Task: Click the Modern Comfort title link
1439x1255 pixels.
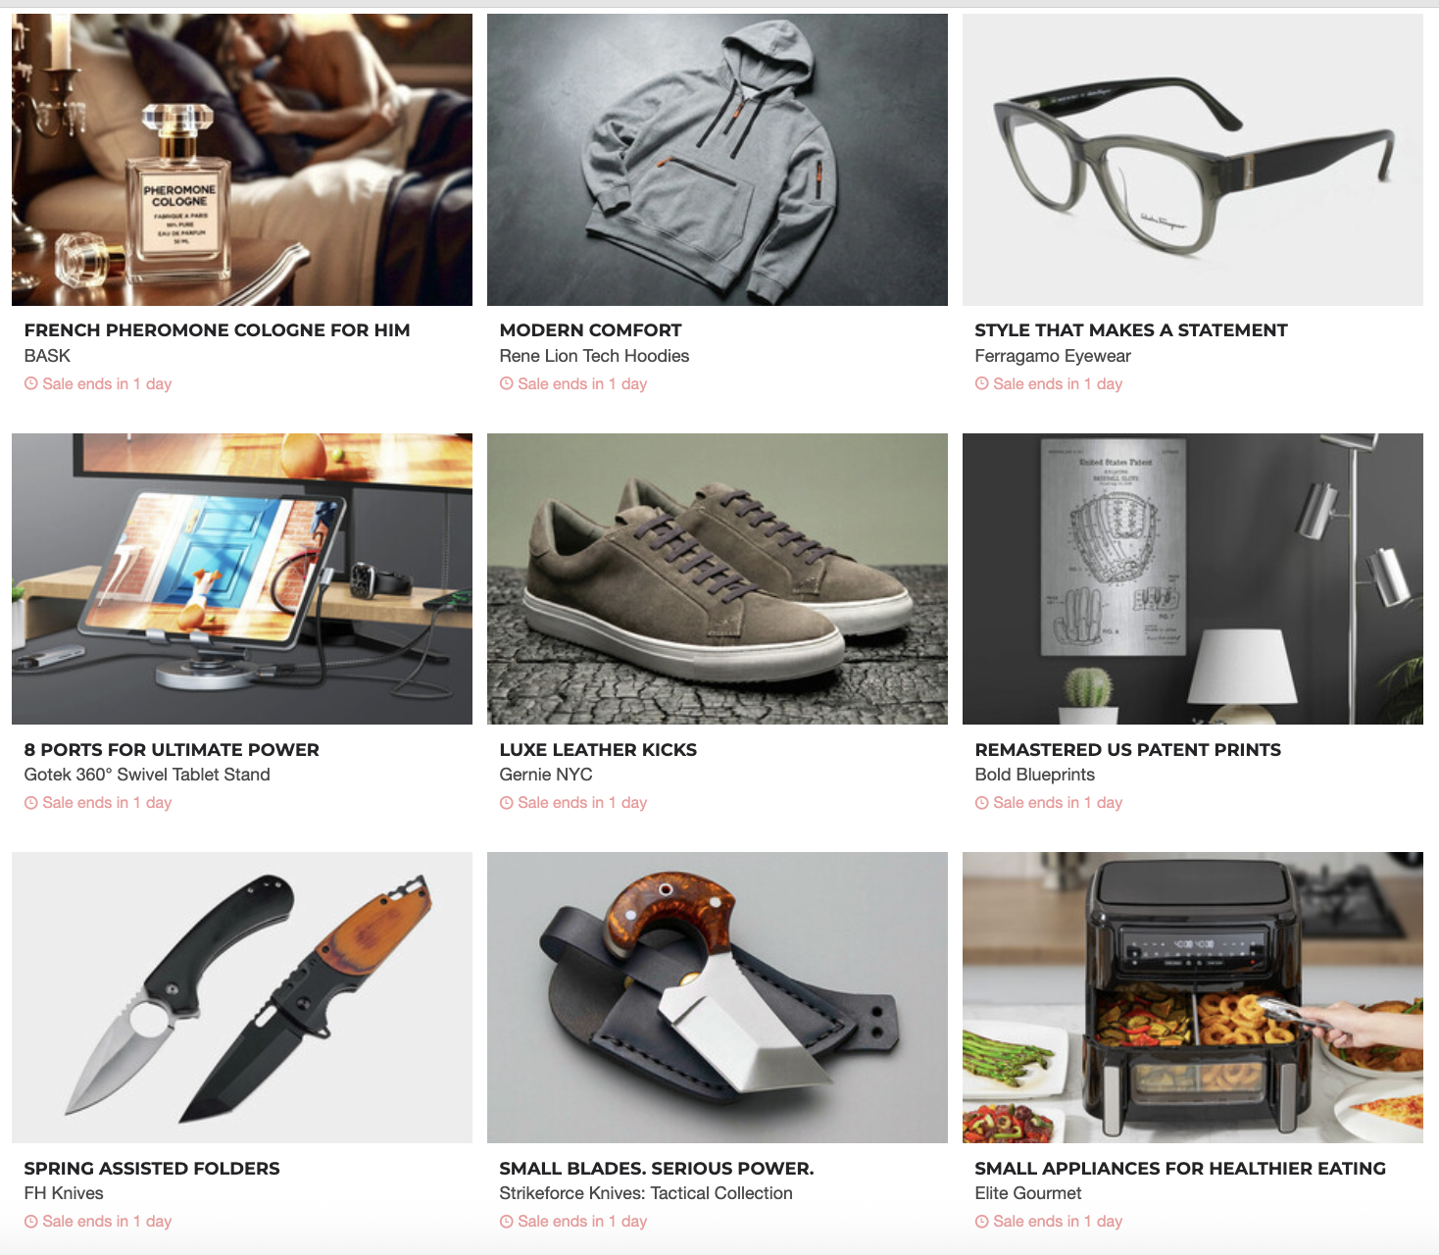Action: pos(590,330)
